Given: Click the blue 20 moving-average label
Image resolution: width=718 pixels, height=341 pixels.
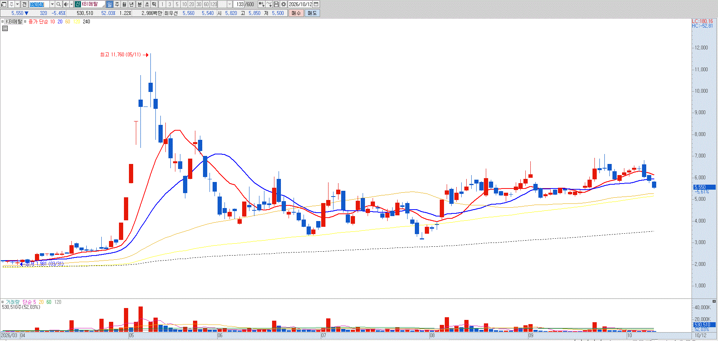Looking at the screenshot, I should pyautogui.click(x=60, y=22).
